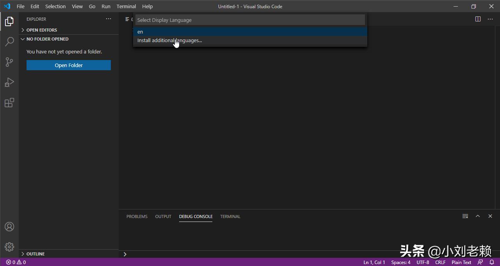This screenshot has height=266, width=500.
Task: Select Install additional languages option
Action: (169, 40)
